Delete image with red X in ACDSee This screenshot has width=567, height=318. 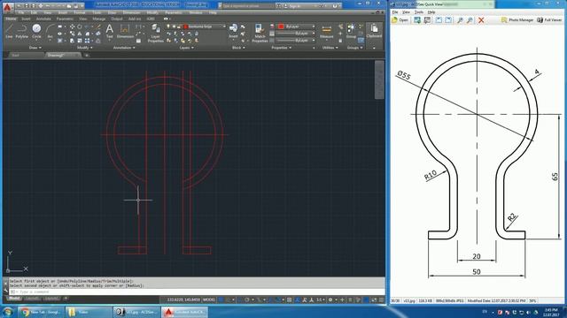(481, 20)
